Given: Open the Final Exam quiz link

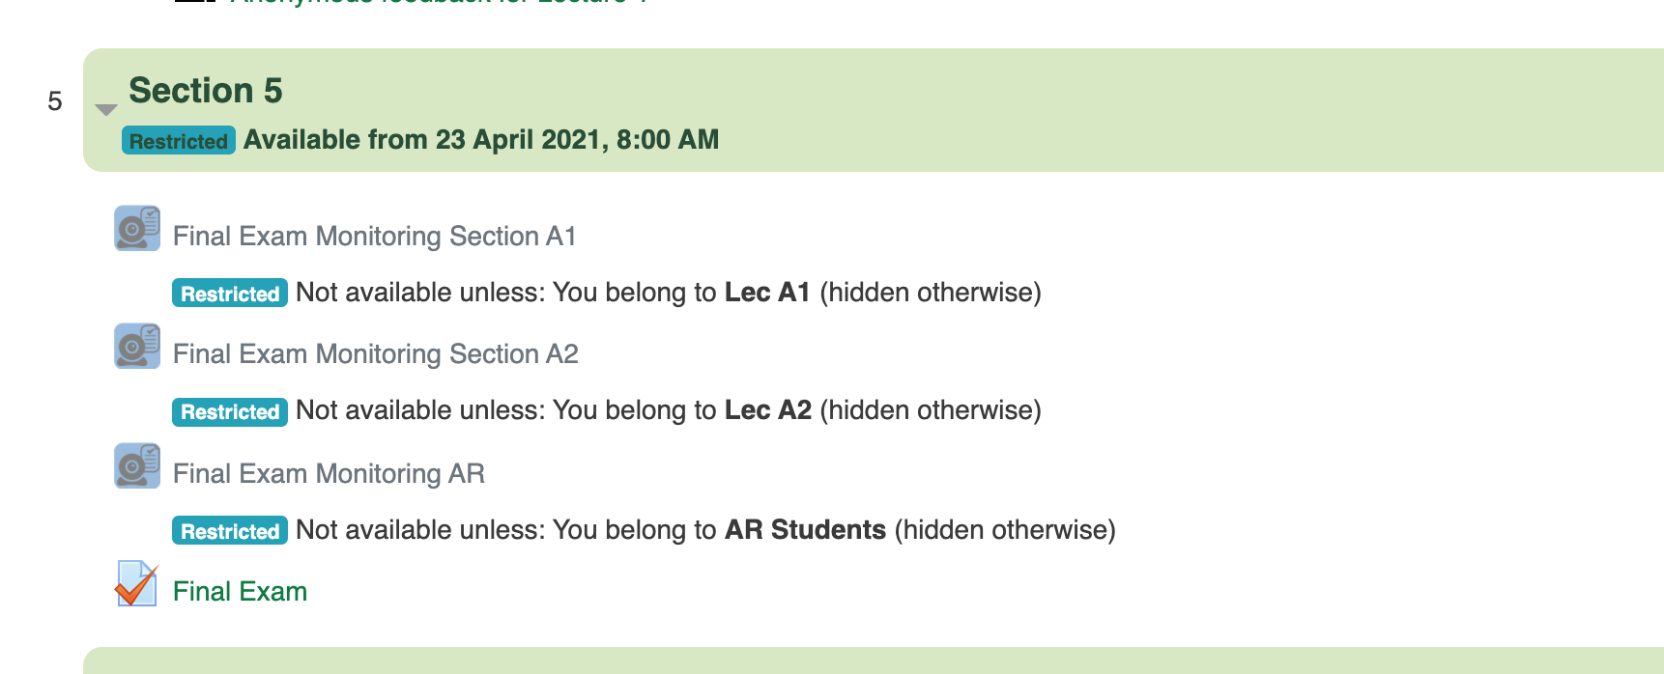Looking at the screenshot, I should click(240, 592).
